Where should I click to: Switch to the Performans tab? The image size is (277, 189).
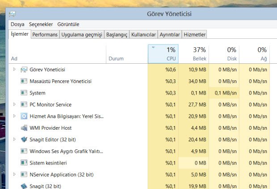click(45, 35)
